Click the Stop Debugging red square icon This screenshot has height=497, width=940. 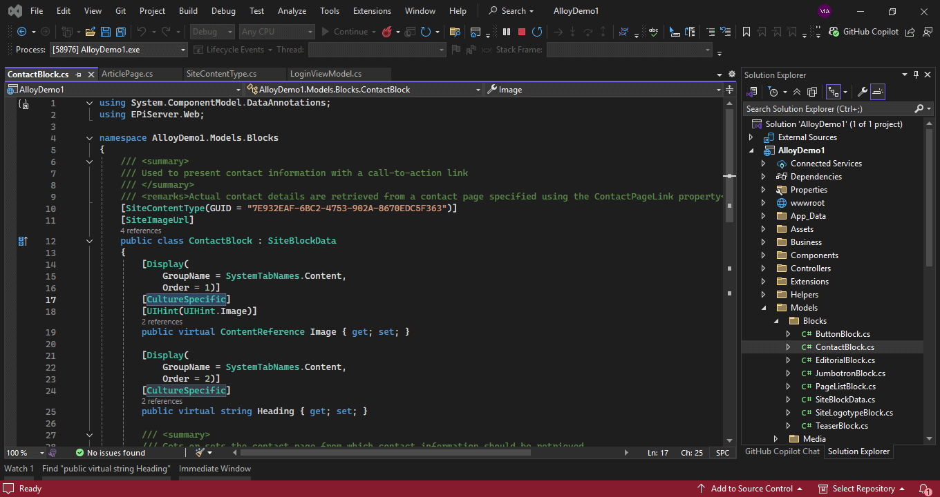tap(521, 31)
